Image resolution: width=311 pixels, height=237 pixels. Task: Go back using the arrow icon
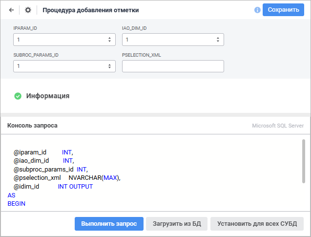pyautogui.click(x=12, y=10)
